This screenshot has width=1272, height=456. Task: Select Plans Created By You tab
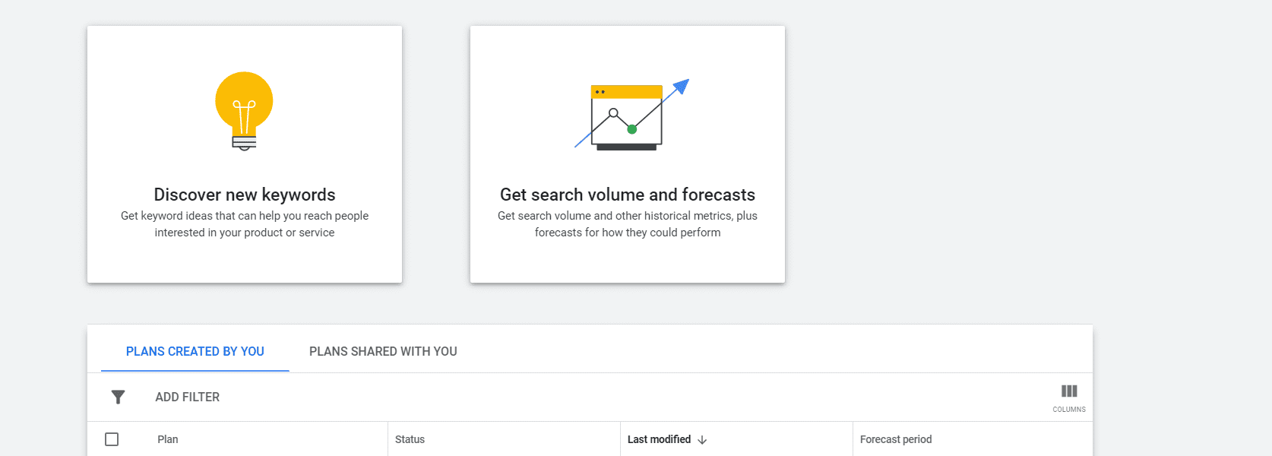tap(195, 351)
